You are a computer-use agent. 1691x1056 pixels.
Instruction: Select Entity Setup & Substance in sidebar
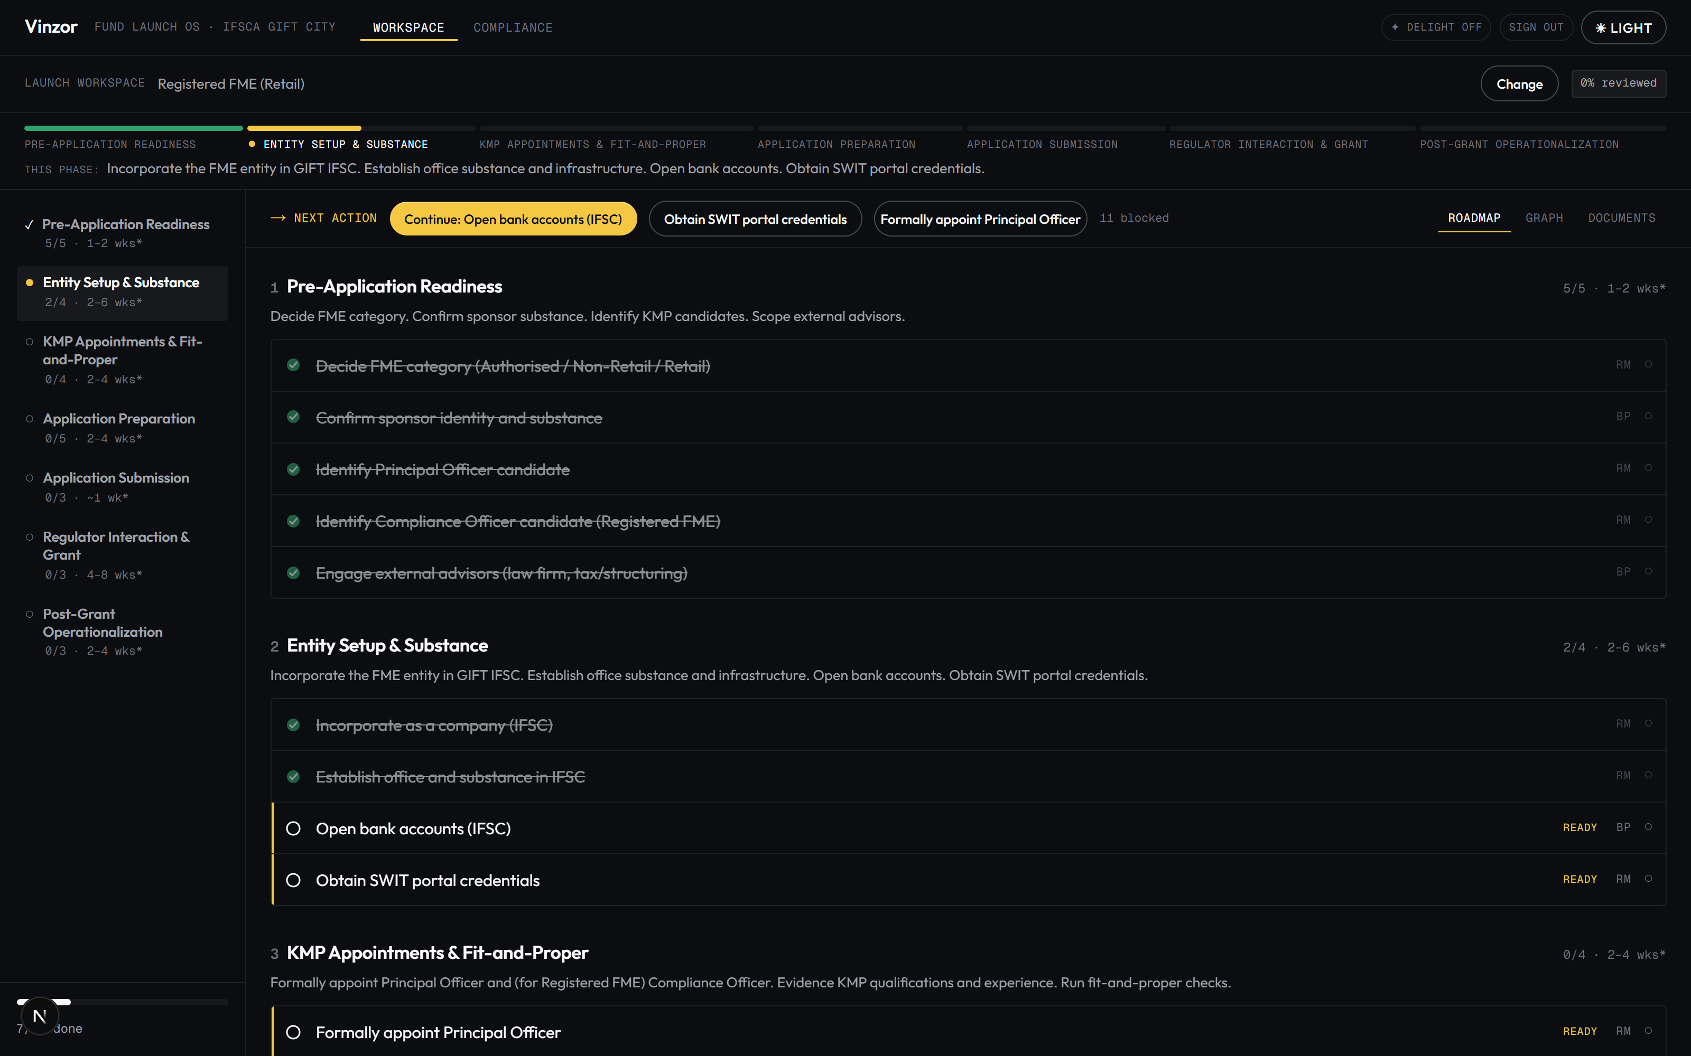click(x=122, y=293)
